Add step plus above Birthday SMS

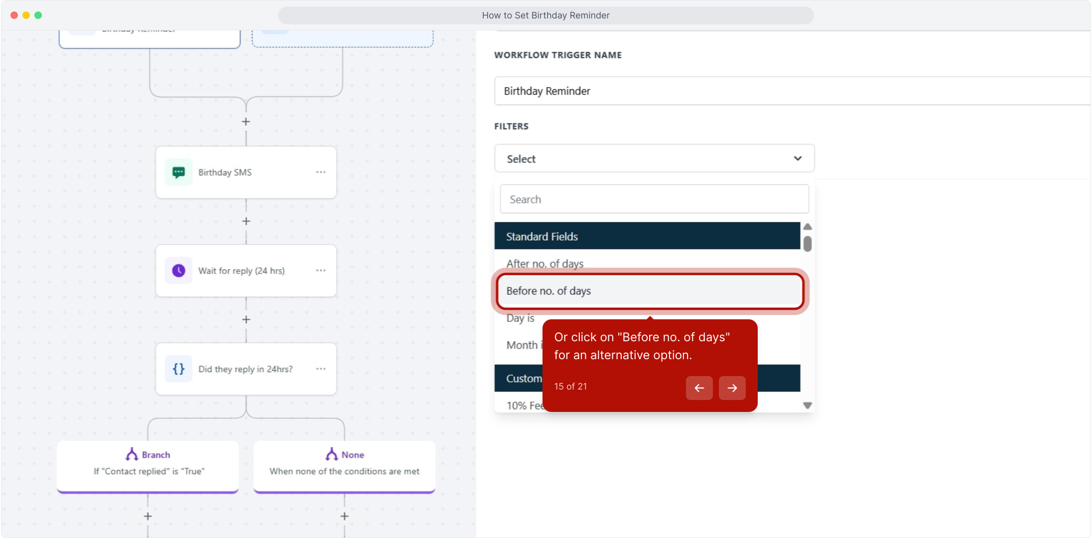(x=246, y=122)
